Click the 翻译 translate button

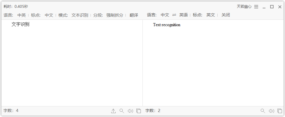(x=134, y=15)
